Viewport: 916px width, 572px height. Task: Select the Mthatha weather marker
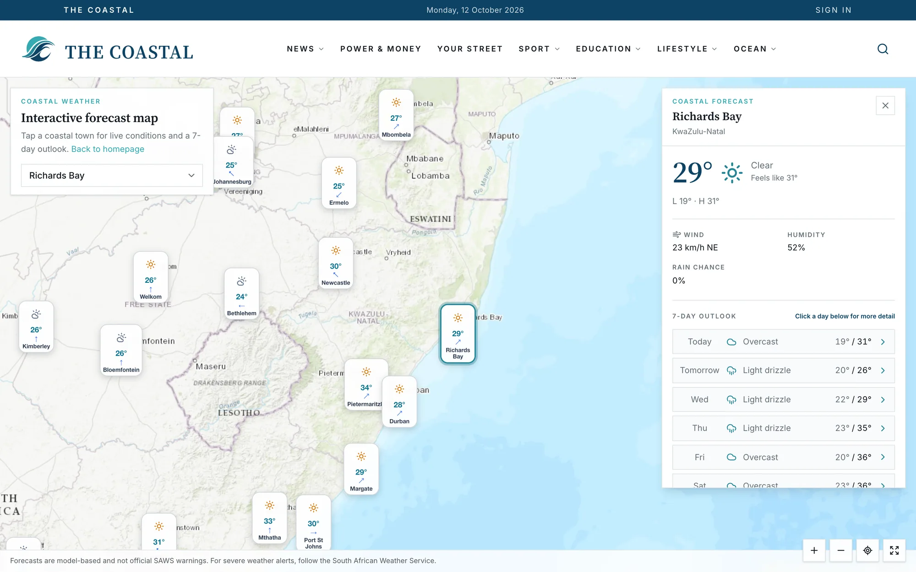tap(270, 518)
